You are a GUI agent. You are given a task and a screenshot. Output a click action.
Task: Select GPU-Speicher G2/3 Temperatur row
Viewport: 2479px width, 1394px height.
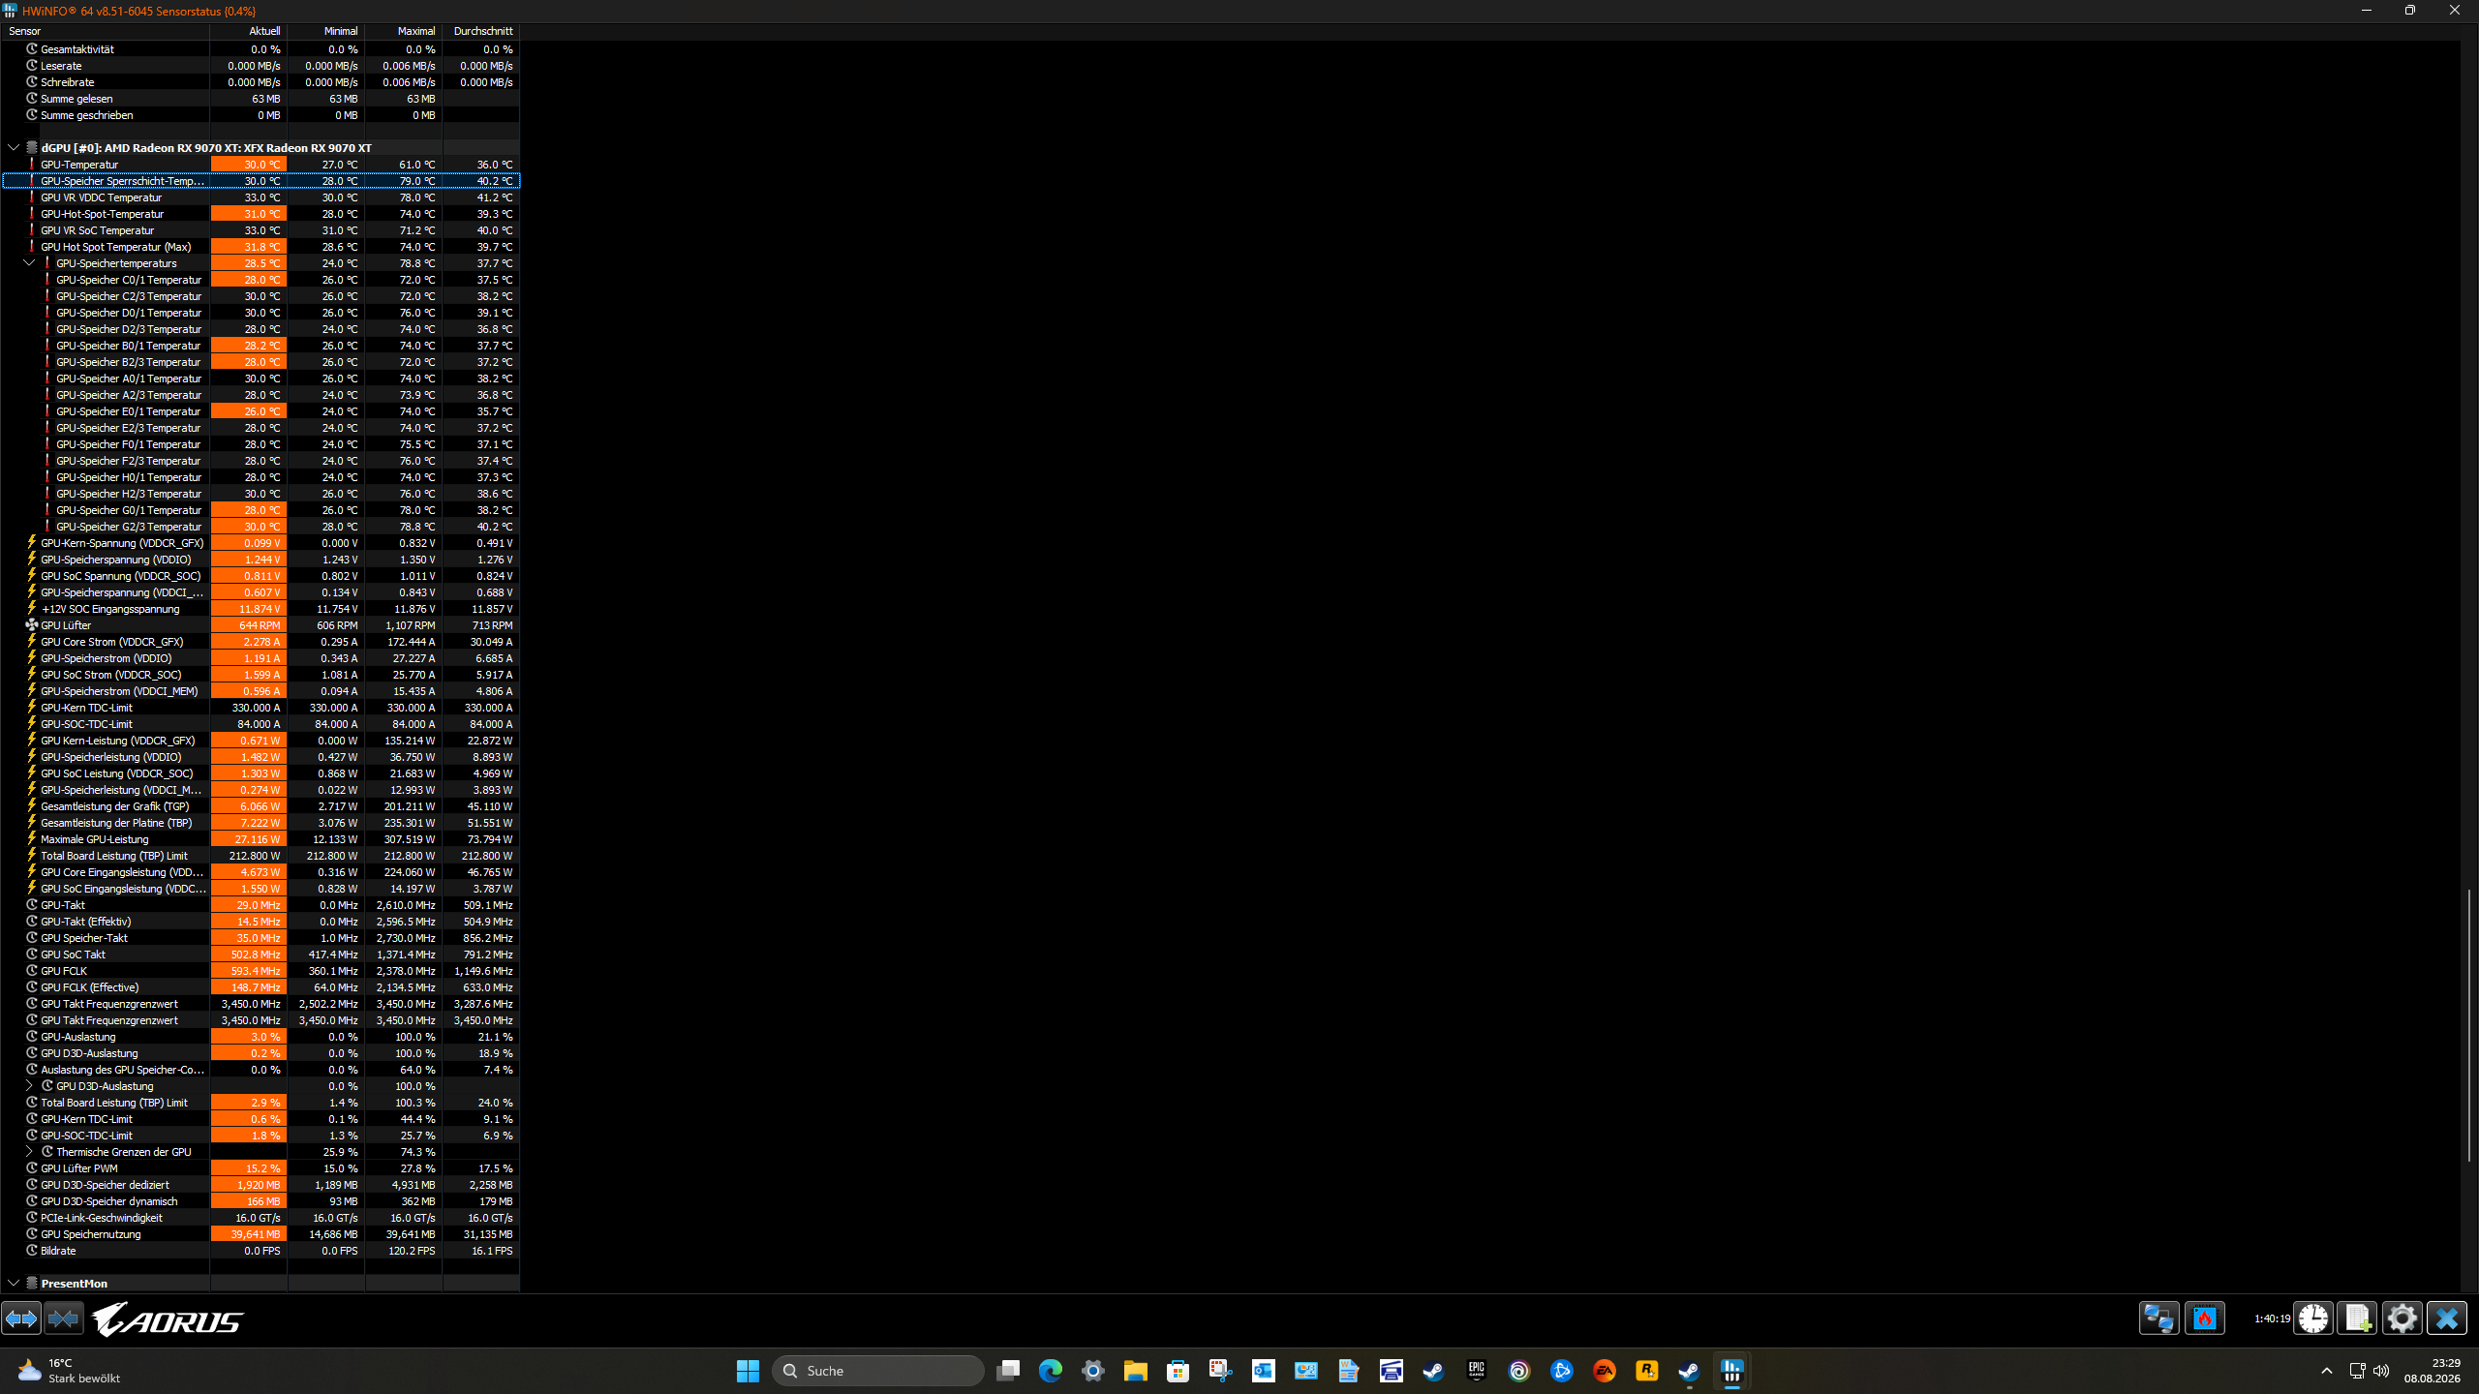260,527
